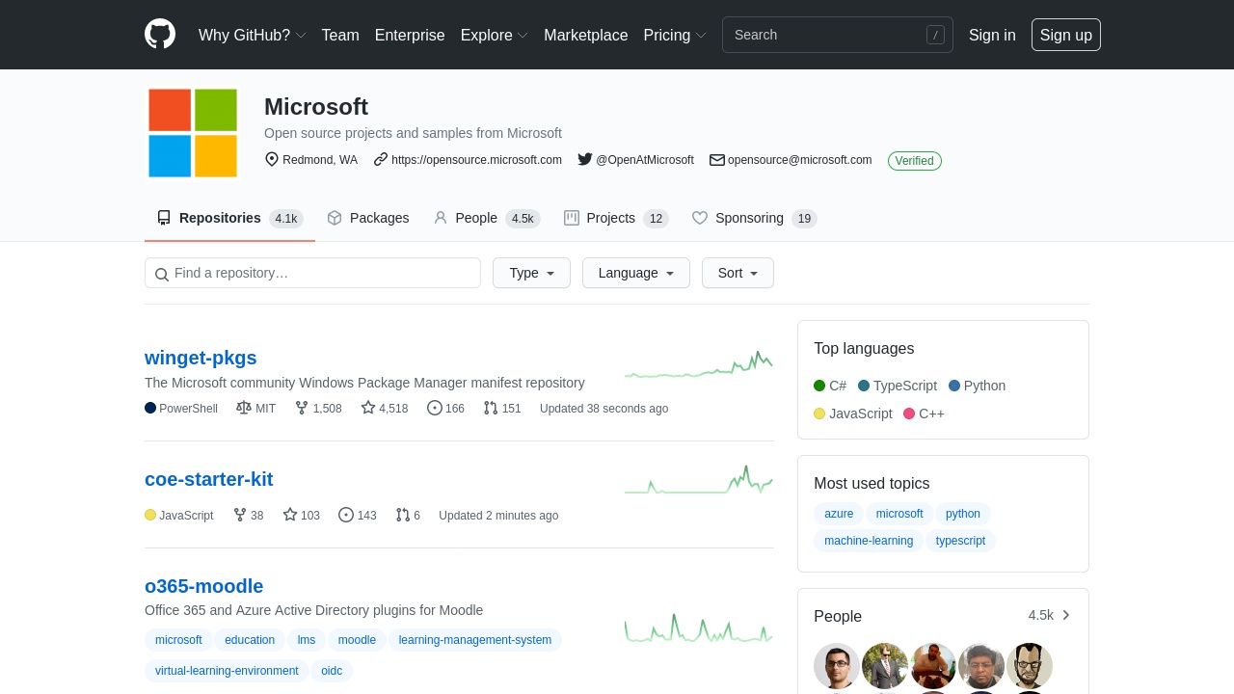Filter by C++ in Top languages
The width and height of the screenshot is (1234, 694).
(924, 414)
